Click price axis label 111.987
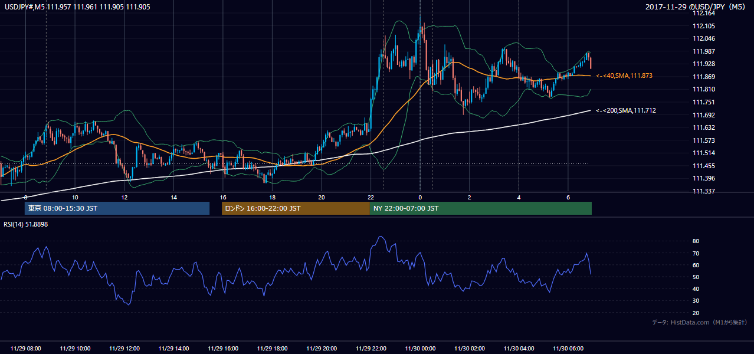The image size is (754, 354). click(703, 51)
